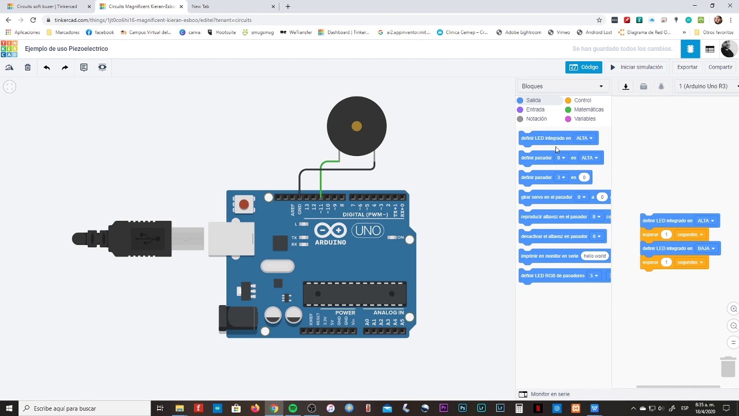
Task: Toggle notes visibility eye icon
Action: pos(102,68)
